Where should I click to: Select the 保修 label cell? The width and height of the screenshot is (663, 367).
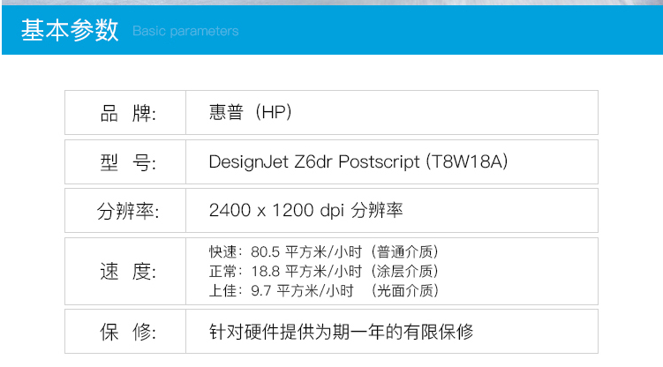tap(125, 332)
